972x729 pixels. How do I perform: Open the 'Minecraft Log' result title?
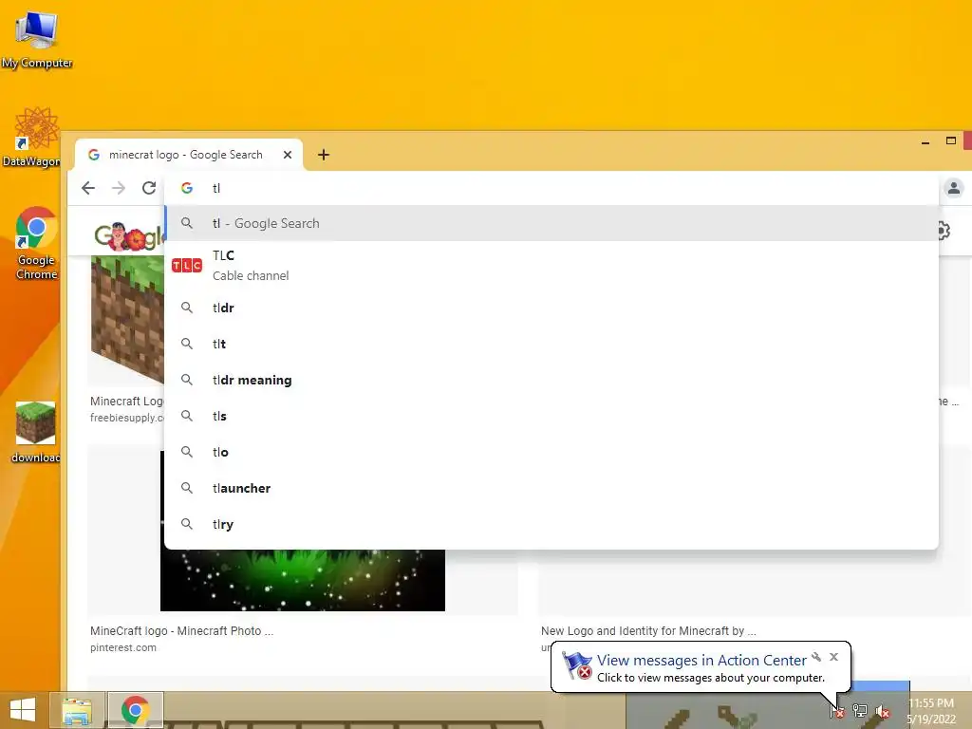(x=127, y=402)
